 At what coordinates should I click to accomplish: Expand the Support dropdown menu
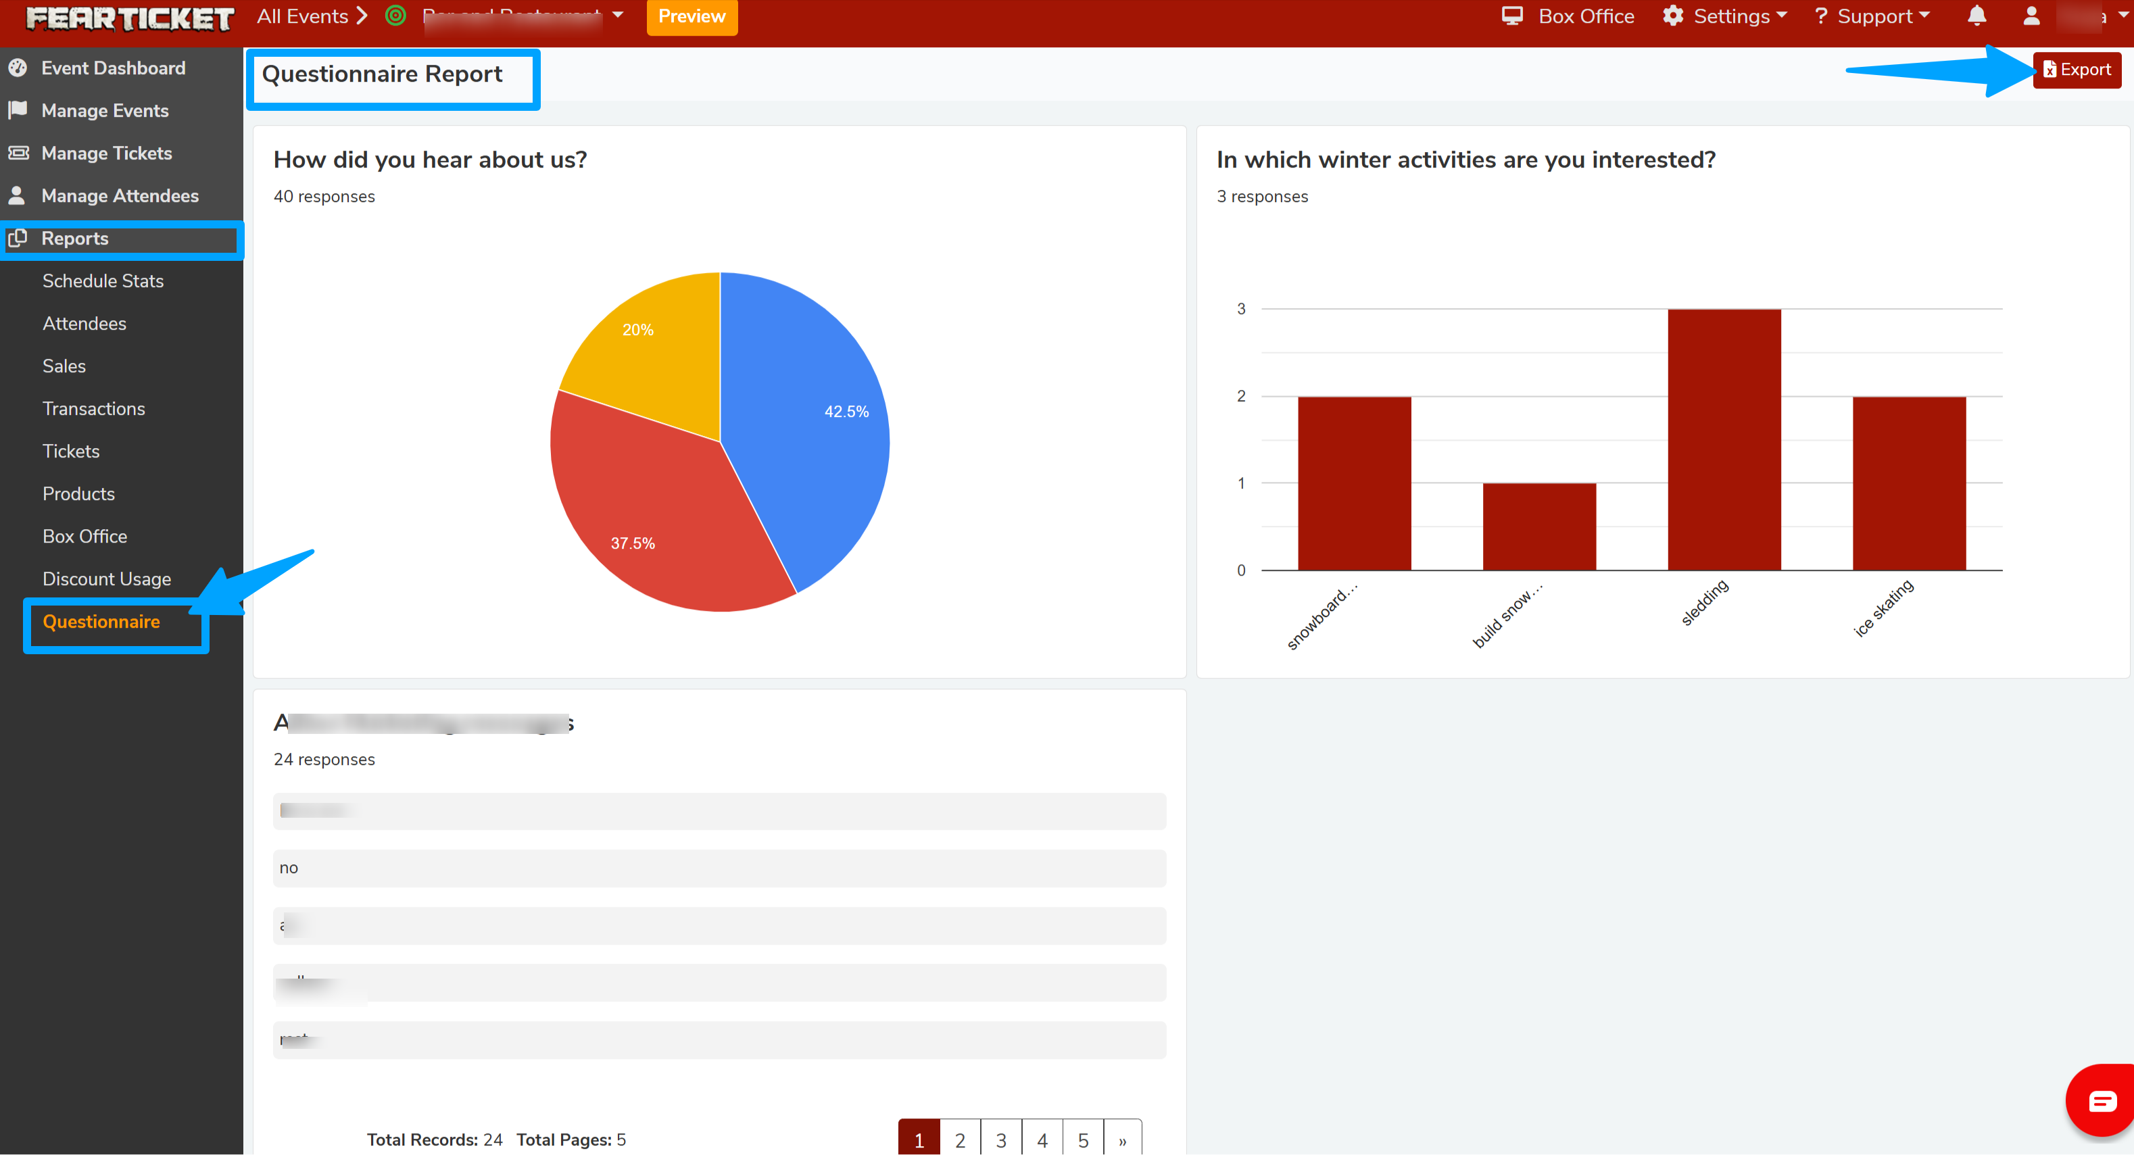click(1872, 16)
